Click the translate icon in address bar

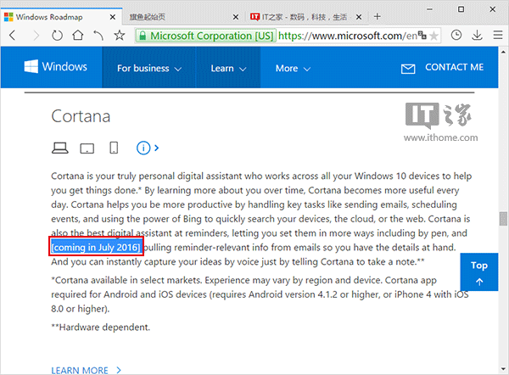(422, 35)
